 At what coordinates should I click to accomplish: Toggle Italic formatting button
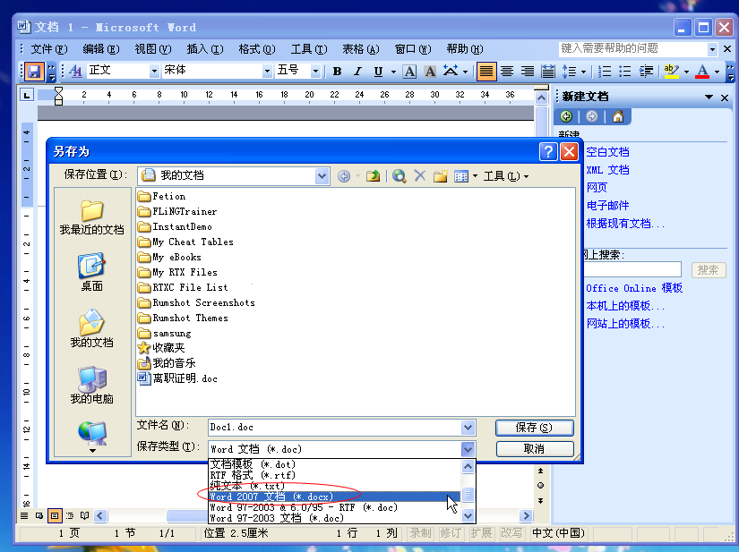click(x=357, y=72)
